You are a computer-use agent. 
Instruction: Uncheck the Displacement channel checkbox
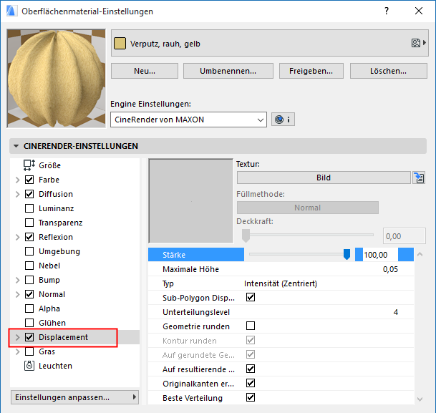tap(29, 337)
